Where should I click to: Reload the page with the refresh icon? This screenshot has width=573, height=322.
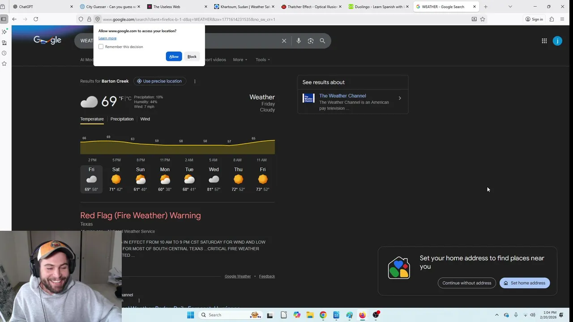(36, 19)
